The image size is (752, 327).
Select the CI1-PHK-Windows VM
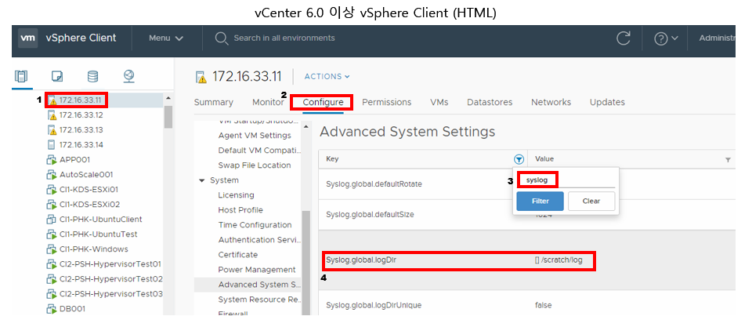click(x=93, y=249)
